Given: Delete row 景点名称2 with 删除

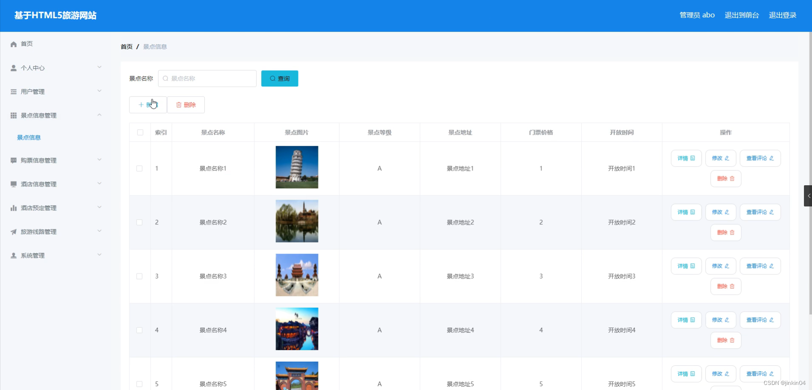Looking at the screenshot, I should coord(725,232).
